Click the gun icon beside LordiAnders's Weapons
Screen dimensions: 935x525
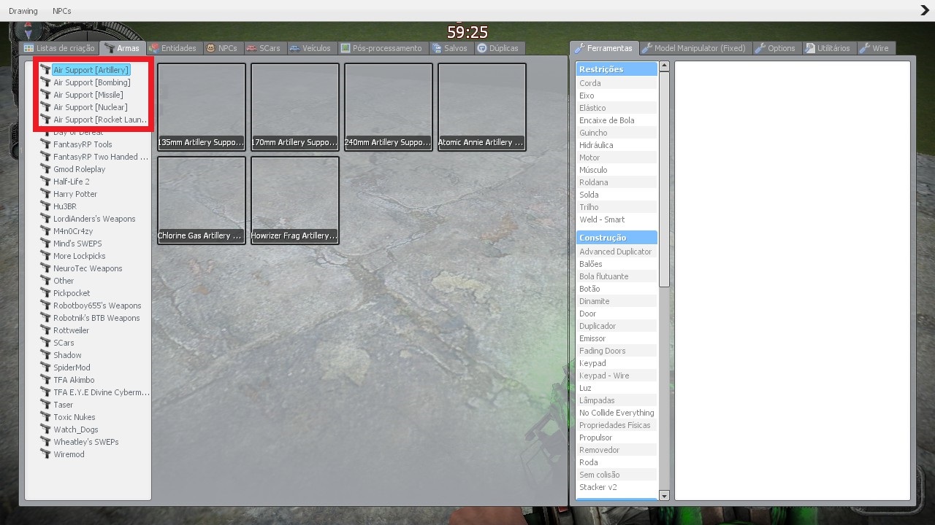point(45,219)
